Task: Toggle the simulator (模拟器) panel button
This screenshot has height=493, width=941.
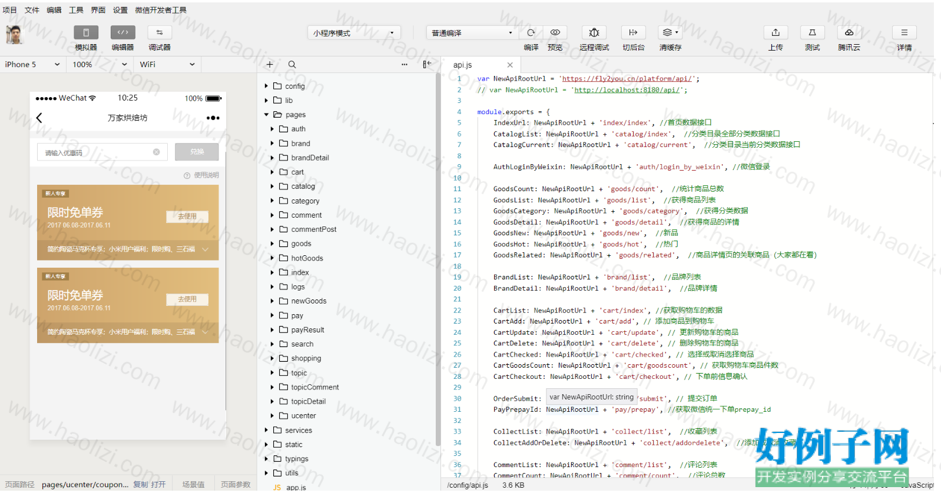Action: tap(86, 32)
